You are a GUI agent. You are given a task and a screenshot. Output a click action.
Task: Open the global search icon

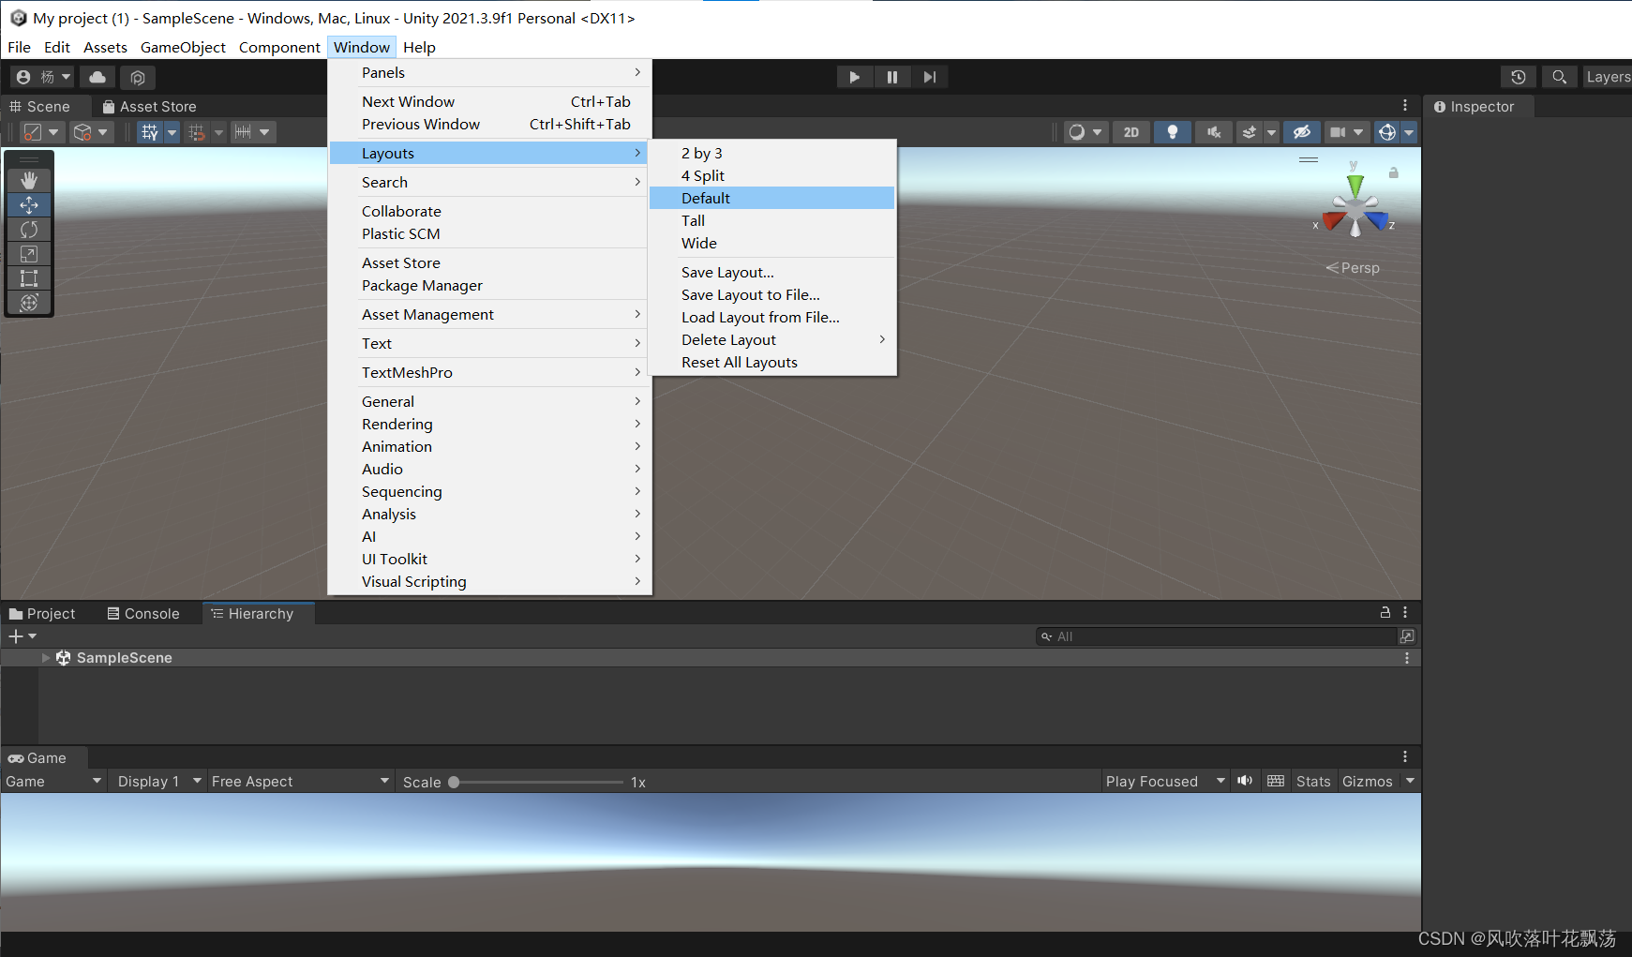point(1559,77)
